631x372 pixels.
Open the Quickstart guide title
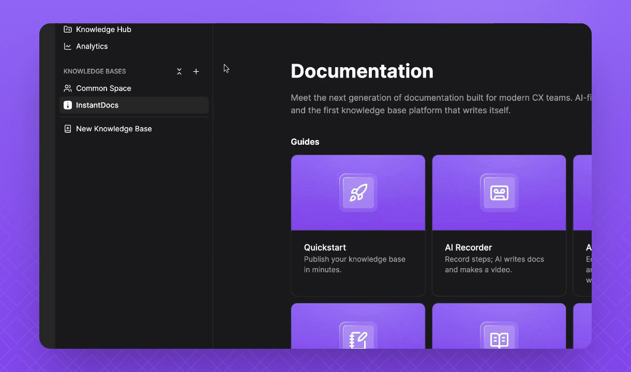point(325,247)
